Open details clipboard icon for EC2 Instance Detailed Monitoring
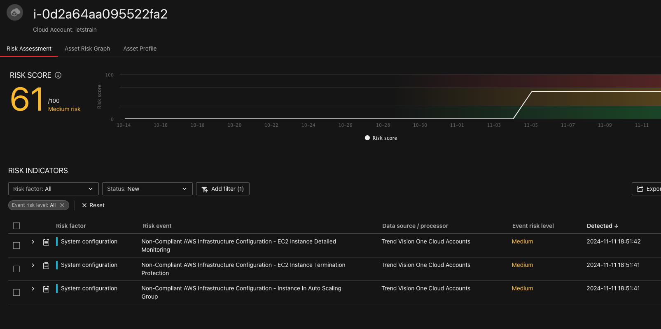This screenshot has width=661, height=329. pos(46,242)
